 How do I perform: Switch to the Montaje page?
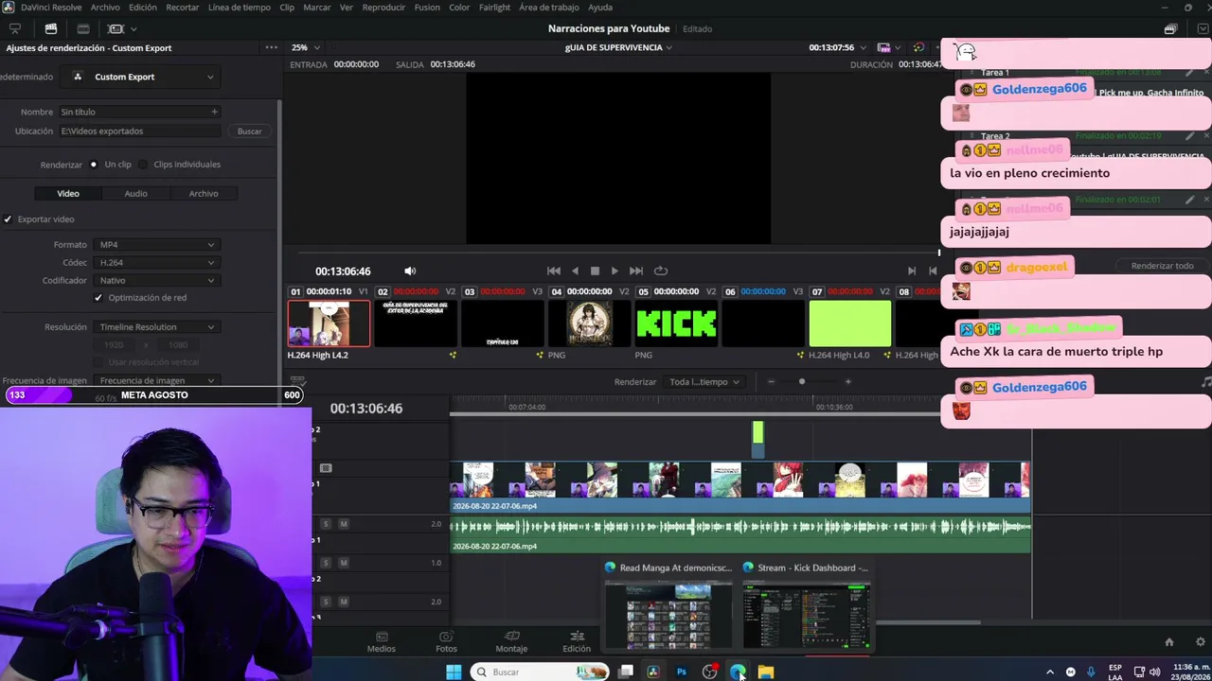(x=511, y=642)
